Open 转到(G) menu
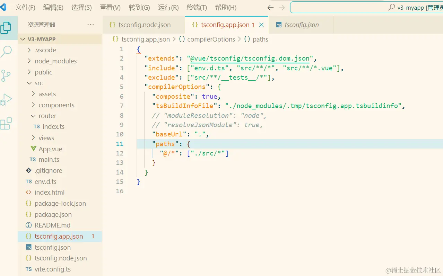This screenshot has height=276, width=443. pos(139,7)
